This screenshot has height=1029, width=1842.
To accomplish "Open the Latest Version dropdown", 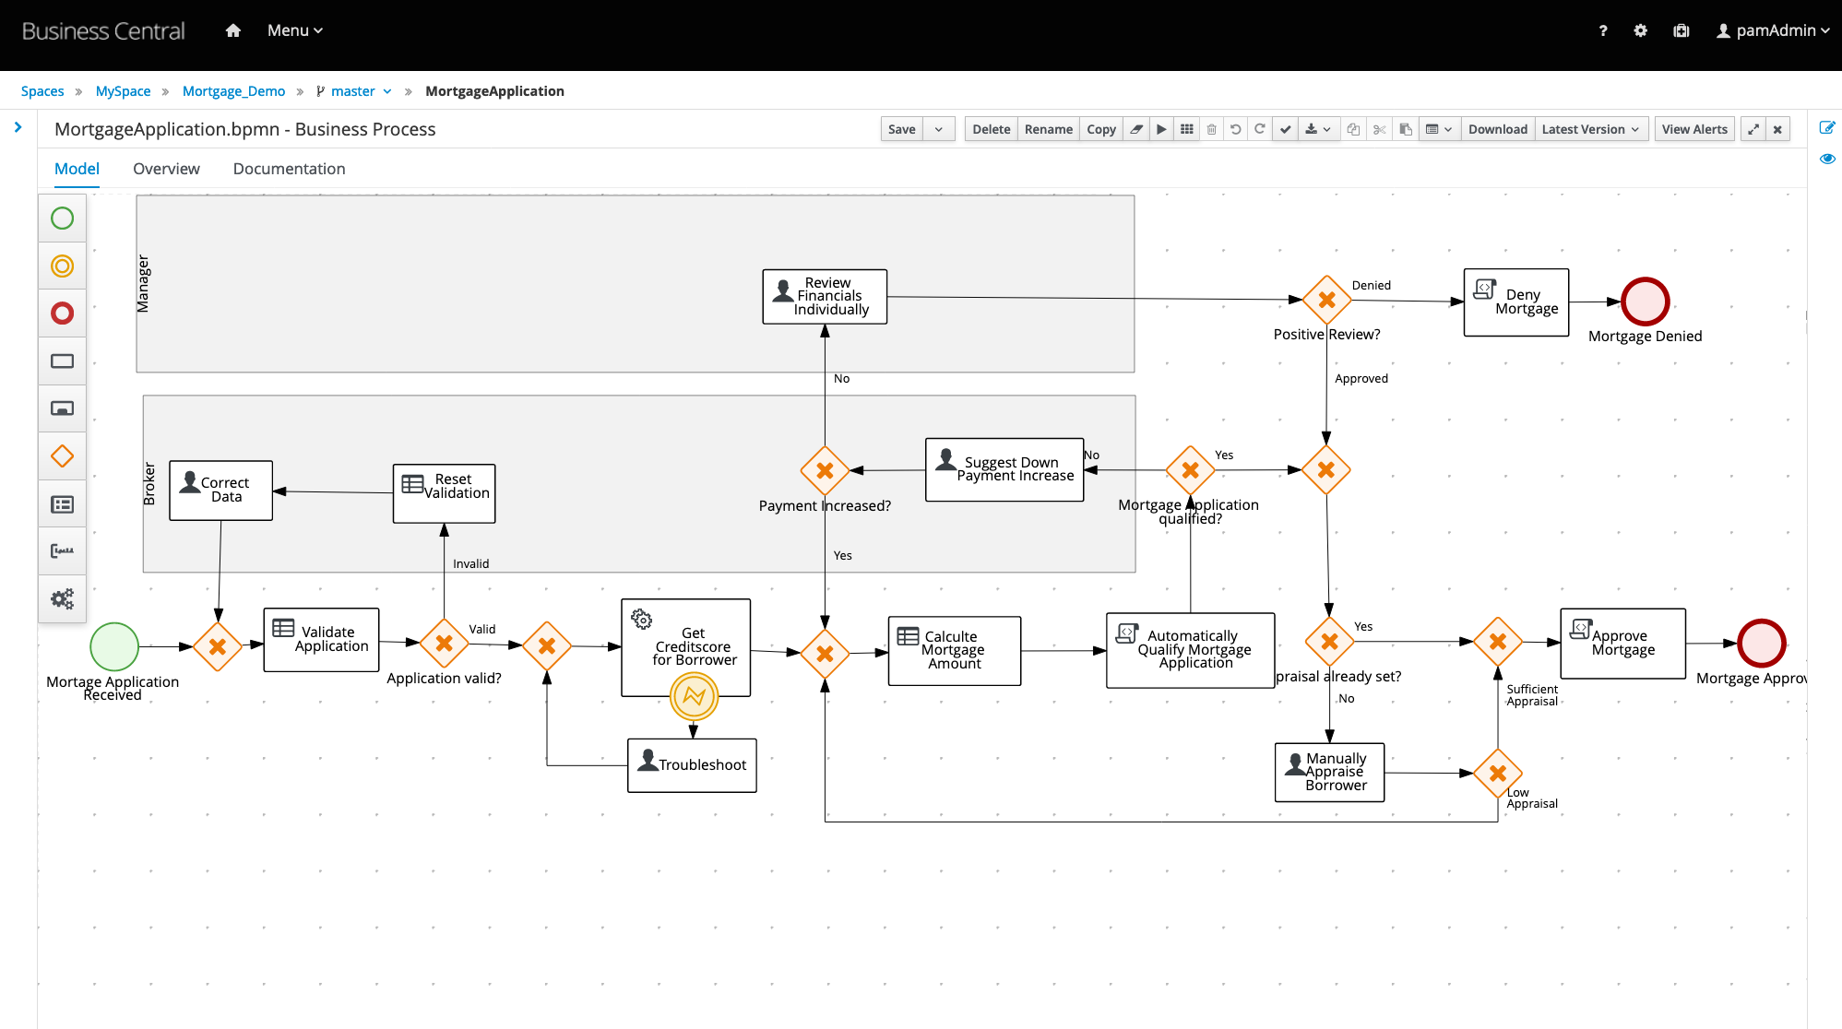I will click(1590, 129).
